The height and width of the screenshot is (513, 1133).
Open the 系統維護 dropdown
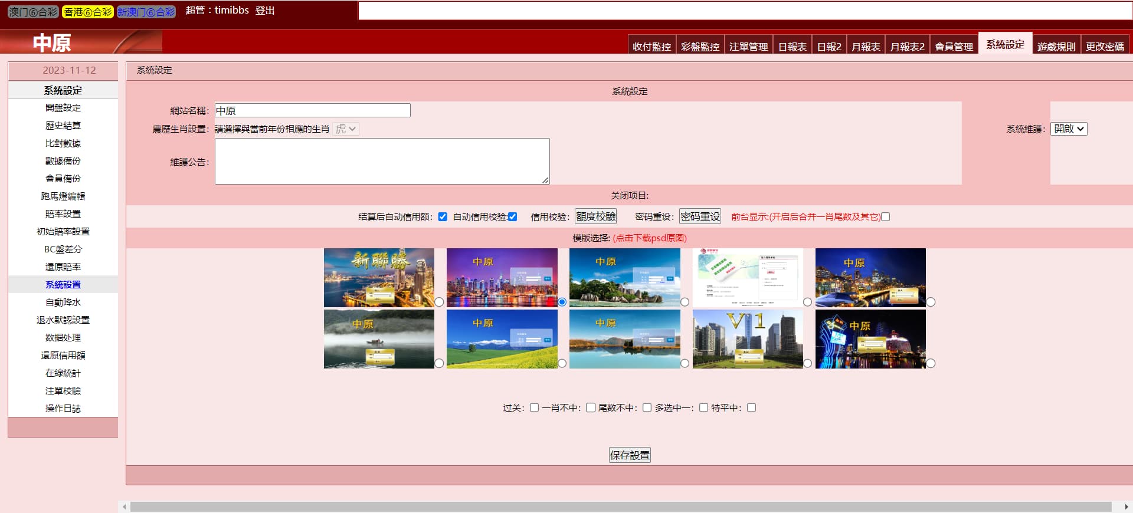1069,129
